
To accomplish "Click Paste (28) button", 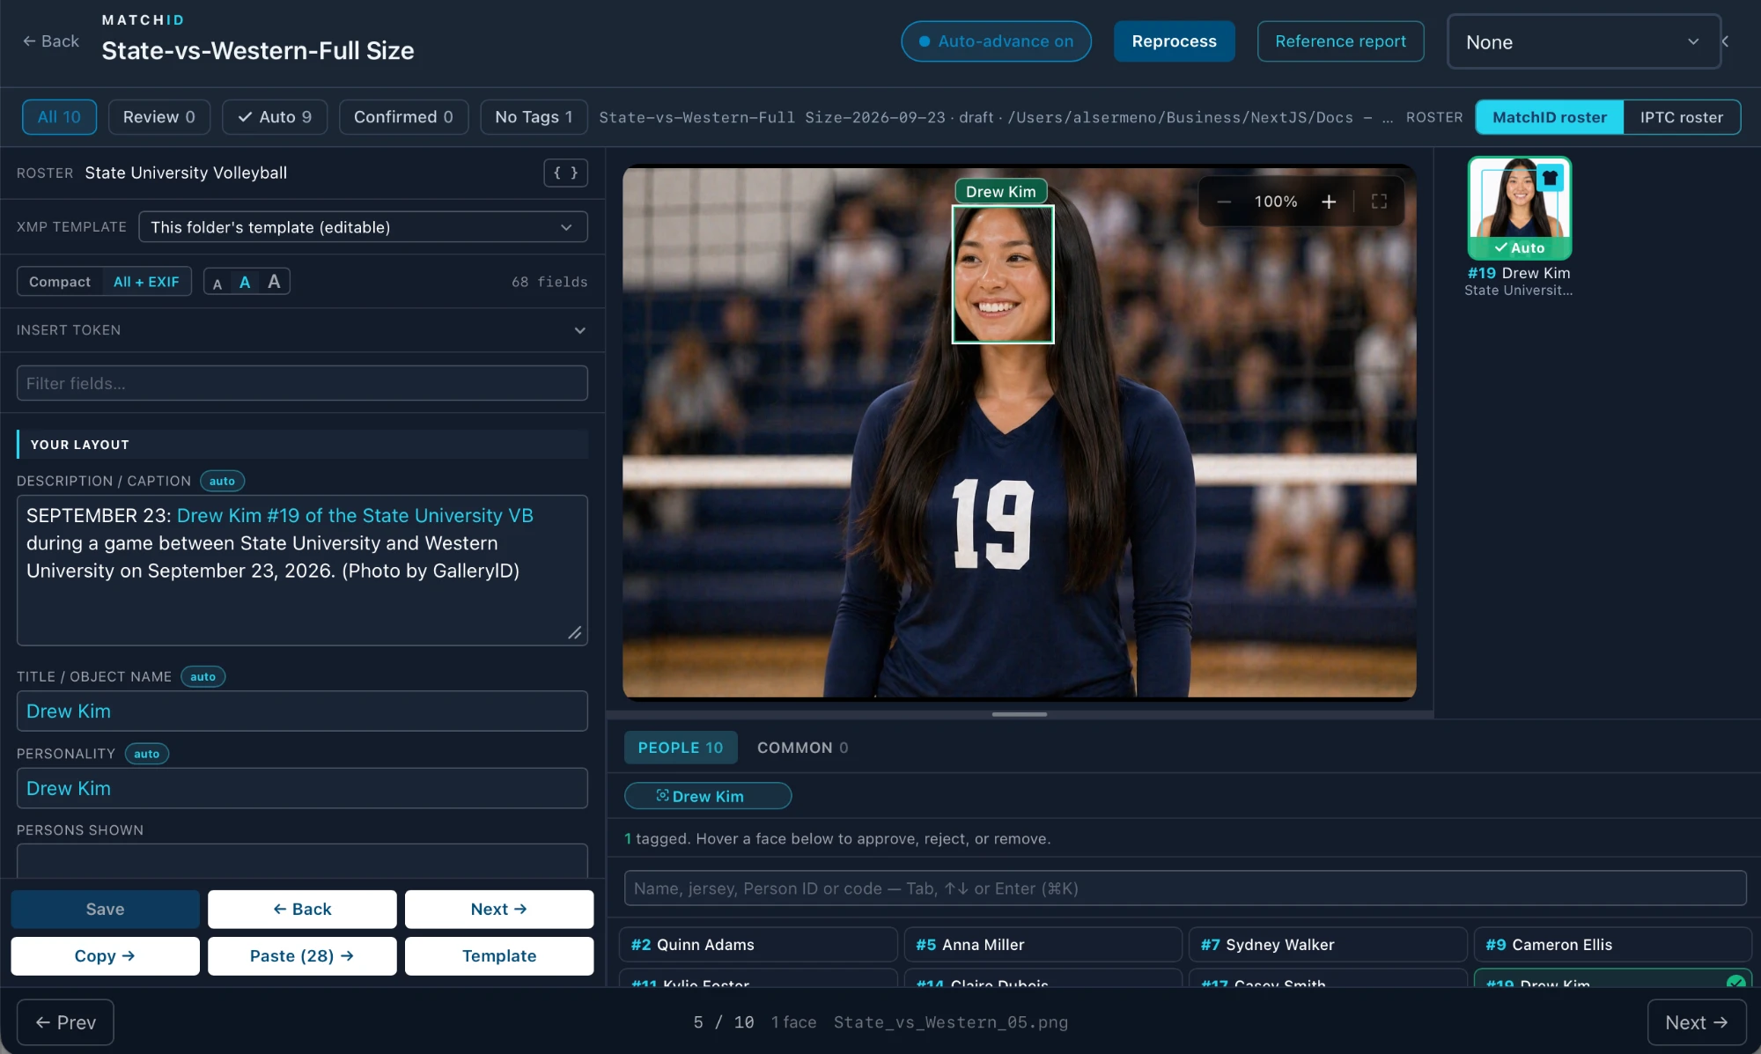I will click(x=302, y=955).
